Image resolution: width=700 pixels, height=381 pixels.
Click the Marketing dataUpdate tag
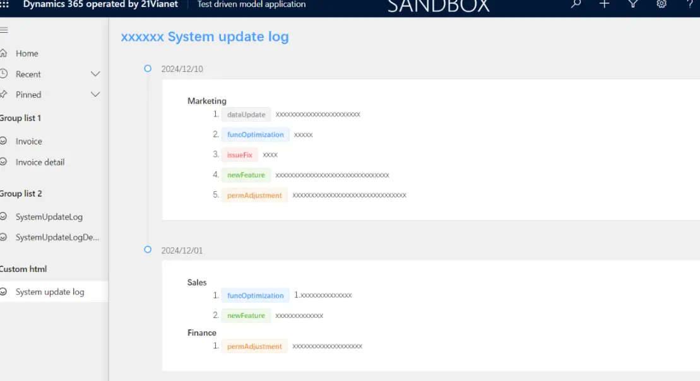246,114
